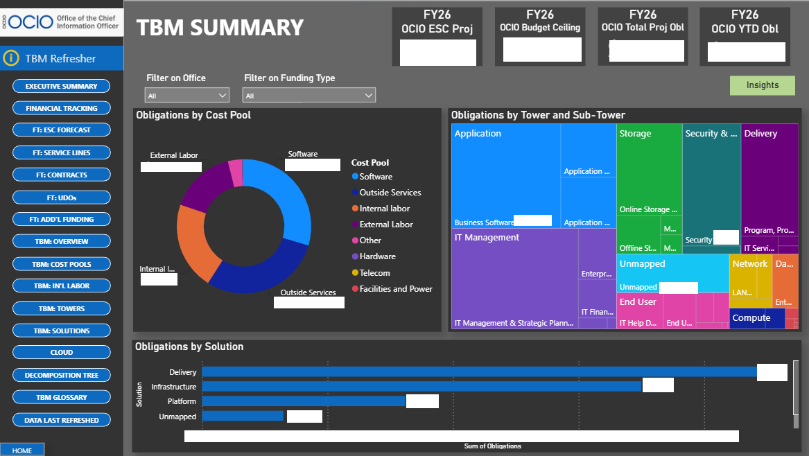This screenshot has width=809, height=456.
Task: Select Business Software treemap tile
Action: (x=505, y=176)
